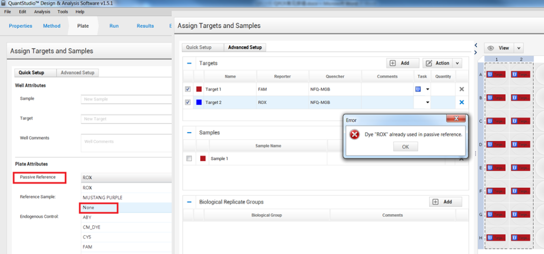Image resolution: width=544 pixels, height=254 pixels.
Task: Switch to Advanced Setup tab in left window
Action: (78, 73)
